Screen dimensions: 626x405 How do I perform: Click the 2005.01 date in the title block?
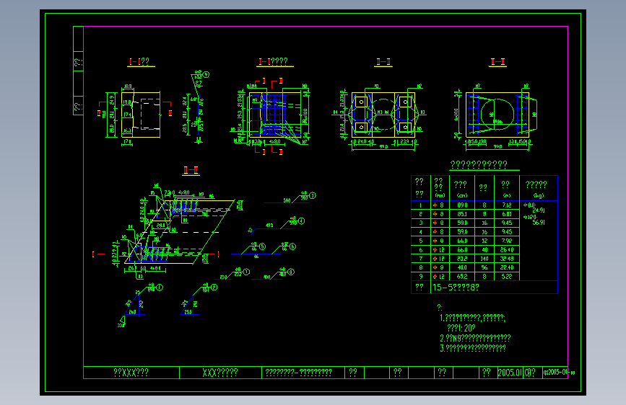(510, 373)
